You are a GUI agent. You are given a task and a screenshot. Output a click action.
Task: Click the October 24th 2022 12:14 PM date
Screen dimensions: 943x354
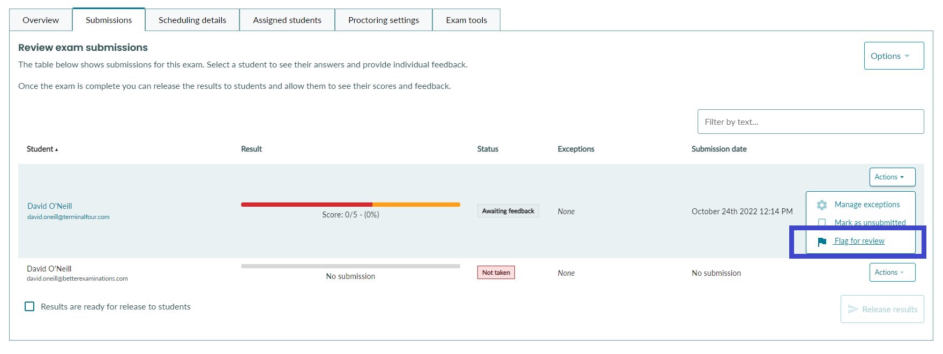[x=742, y=212]
